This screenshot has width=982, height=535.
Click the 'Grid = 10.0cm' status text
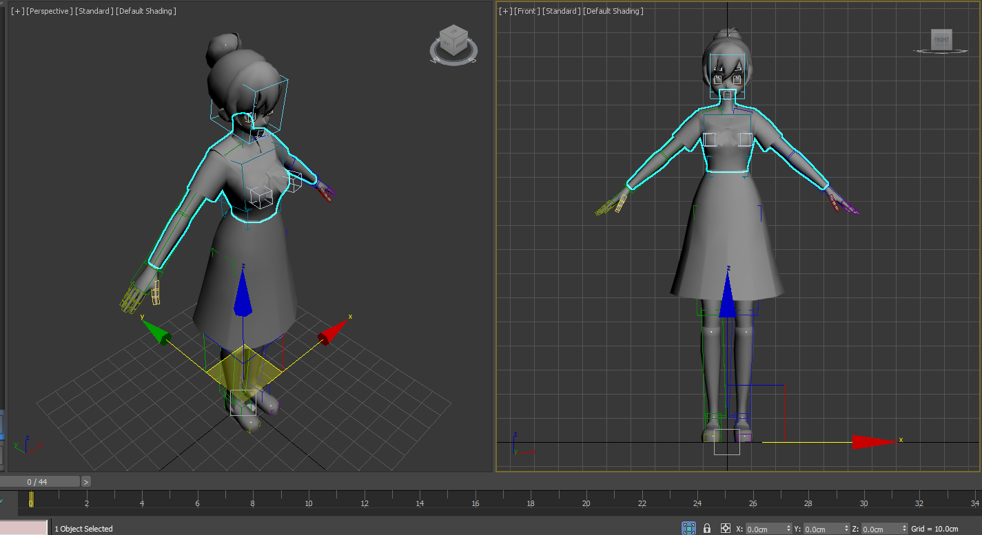[x=934, y=529]
